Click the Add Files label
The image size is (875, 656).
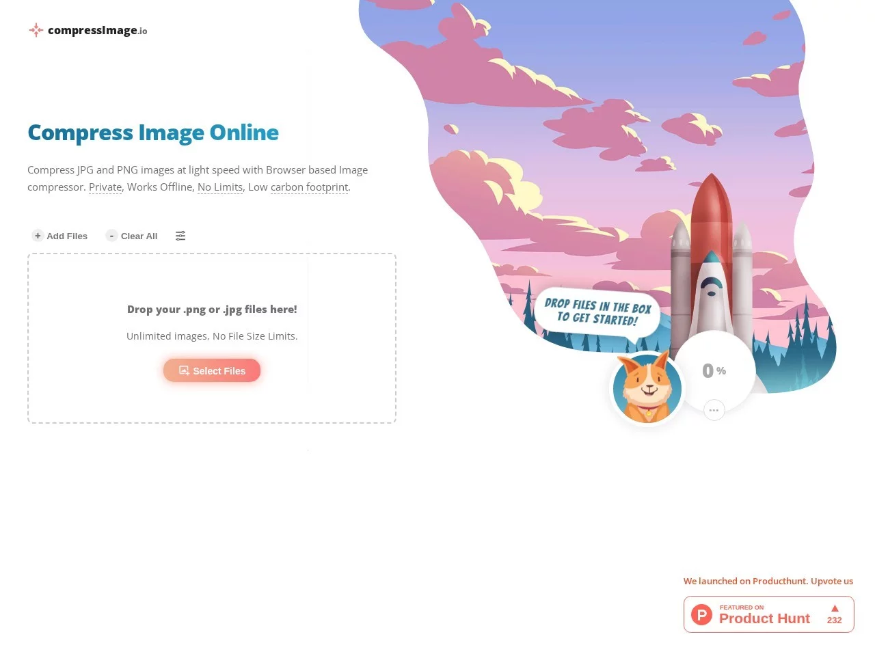coord(67,236)
